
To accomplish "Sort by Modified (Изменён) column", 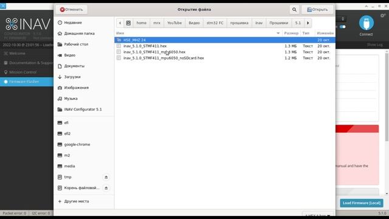I will (x=325, y=33).
